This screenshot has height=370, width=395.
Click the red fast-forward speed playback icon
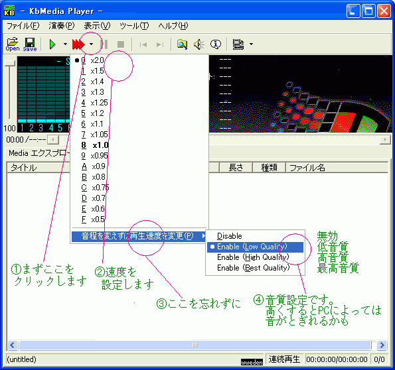(78, 44)
